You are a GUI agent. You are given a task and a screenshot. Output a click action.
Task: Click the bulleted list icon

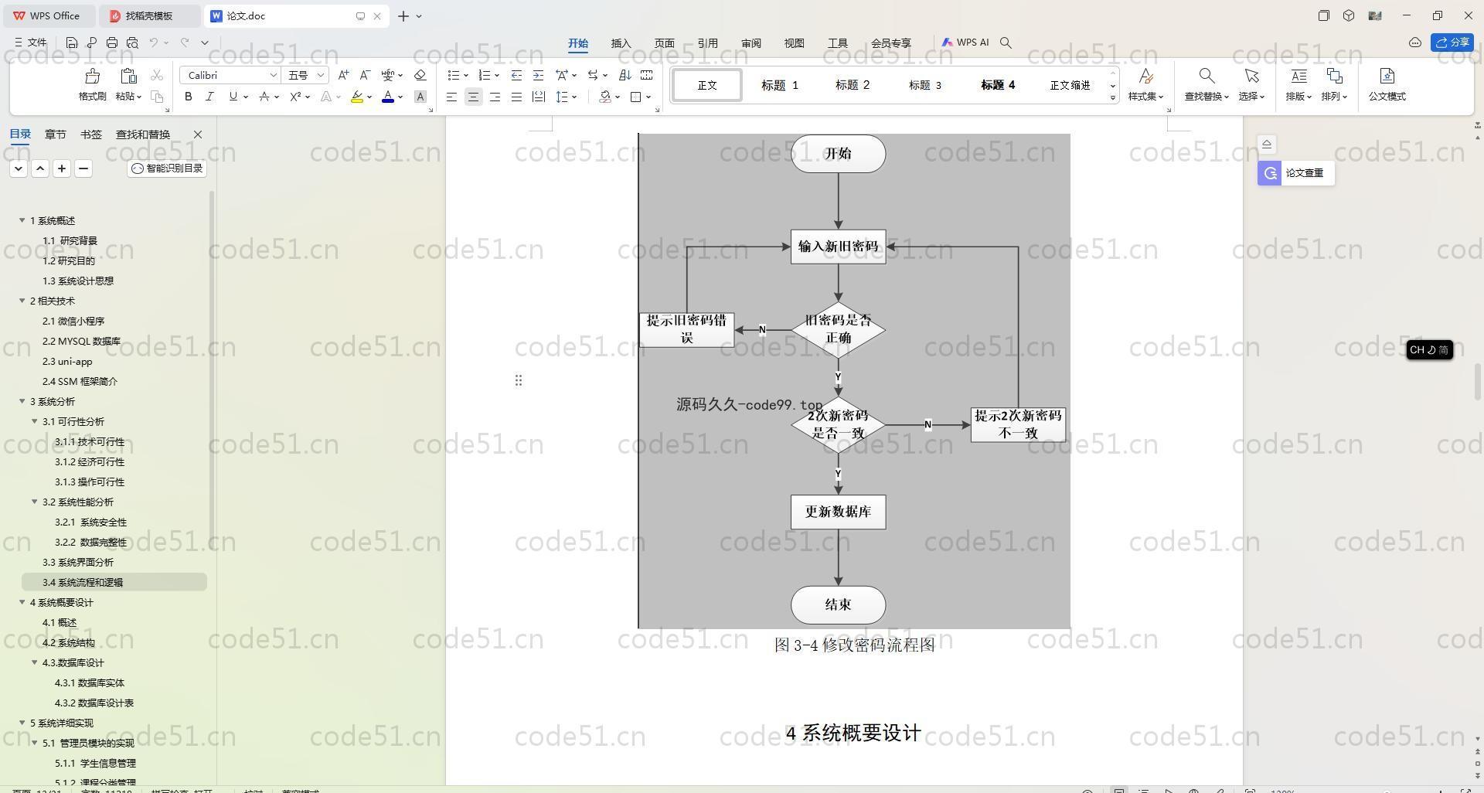pos(454,75)
